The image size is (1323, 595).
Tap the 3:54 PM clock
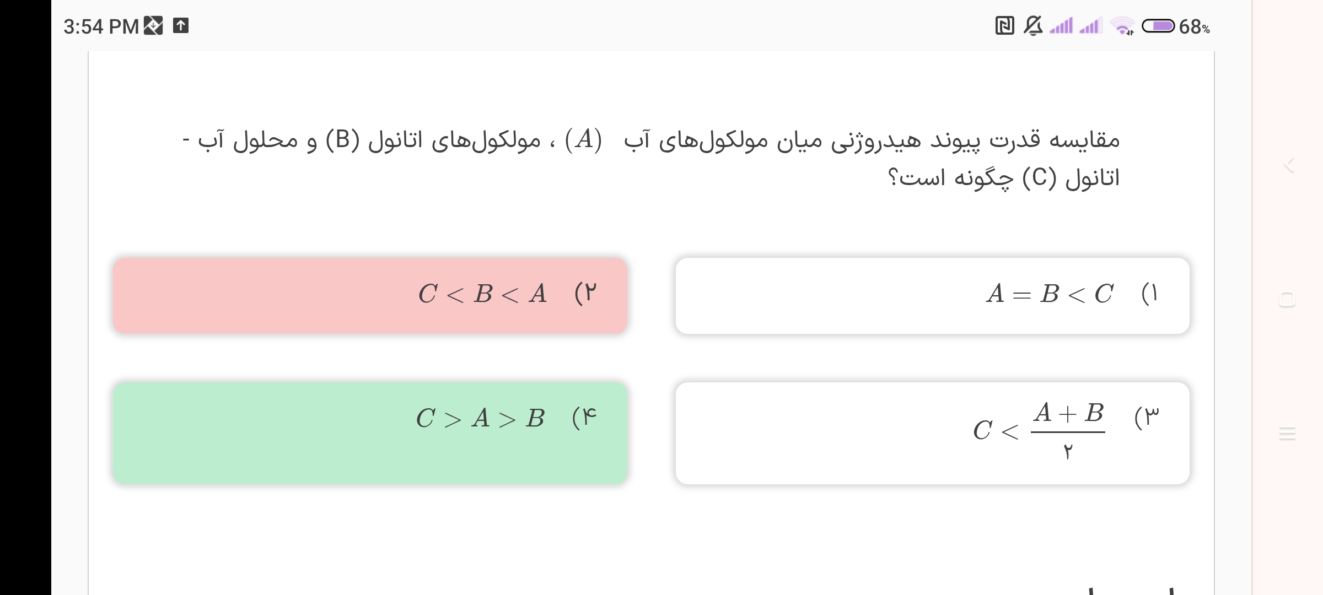pos(101,26)
